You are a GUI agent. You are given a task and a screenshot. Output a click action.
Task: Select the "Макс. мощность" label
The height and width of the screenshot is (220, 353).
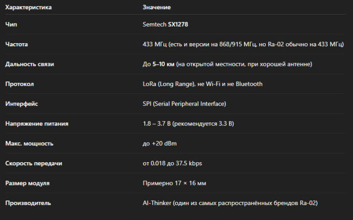pos(29,144)
